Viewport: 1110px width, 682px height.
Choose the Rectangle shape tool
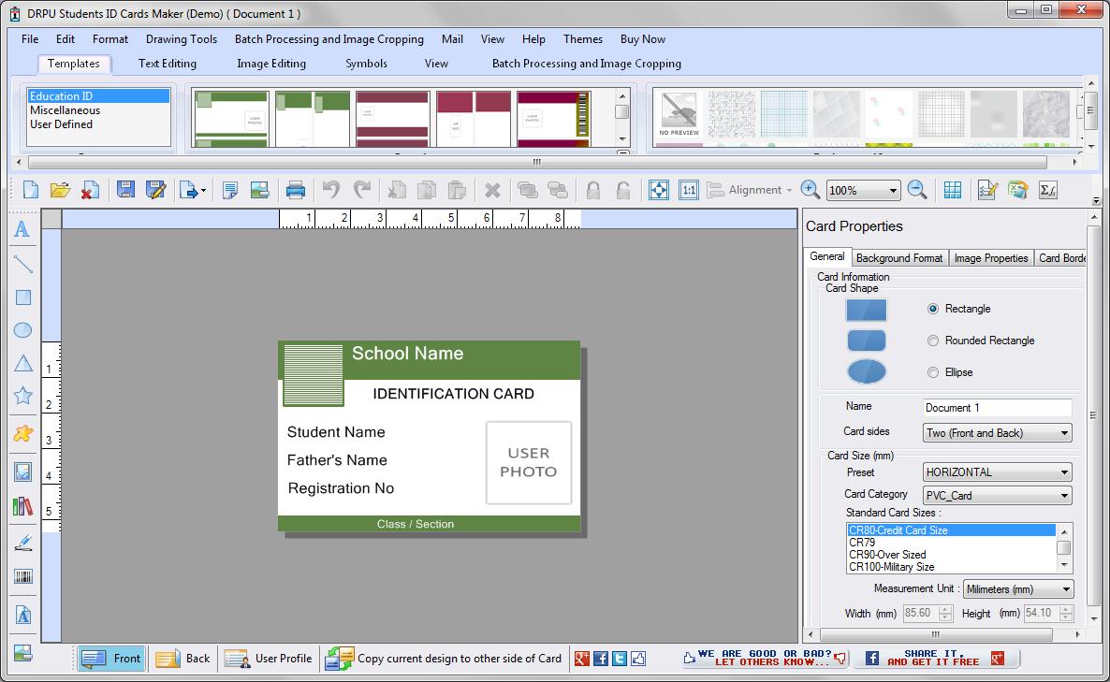point(22,297)
